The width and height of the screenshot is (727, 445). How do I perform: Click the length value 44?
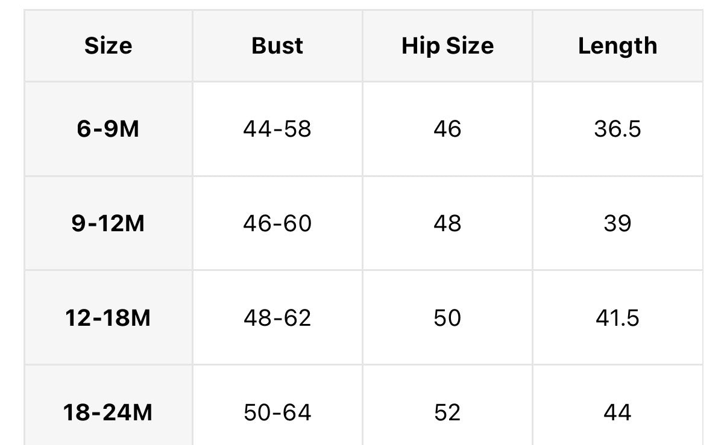point(617,412)
